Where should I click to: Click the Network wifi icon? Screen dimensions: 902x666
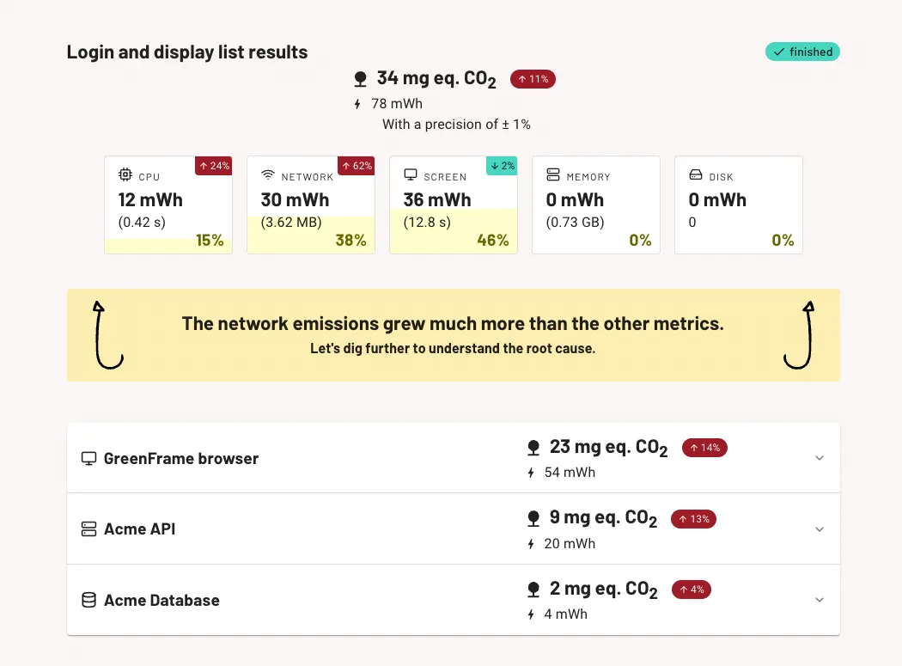(268, 175)
